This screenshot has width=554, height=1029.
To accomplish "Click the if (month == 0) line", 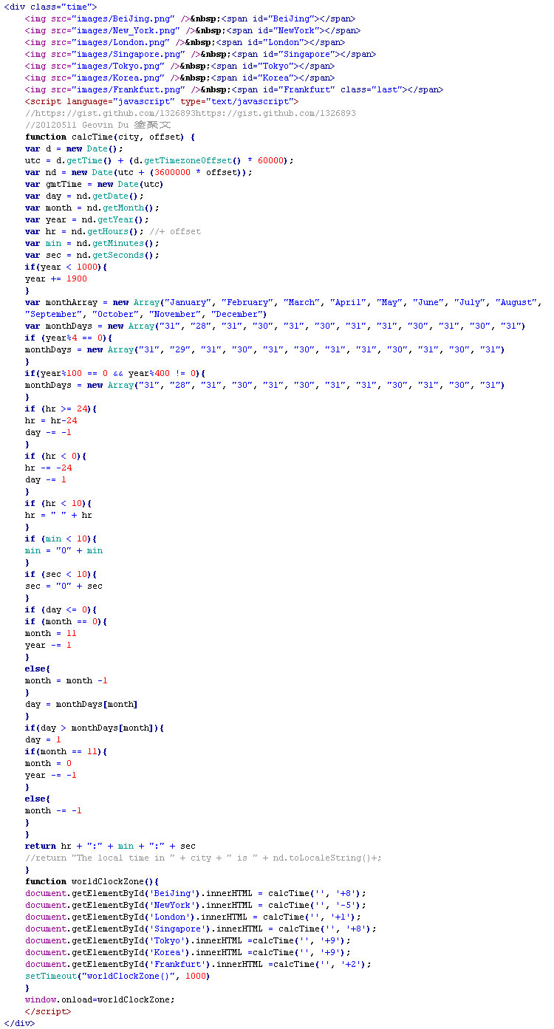I will tap(66, 621).
